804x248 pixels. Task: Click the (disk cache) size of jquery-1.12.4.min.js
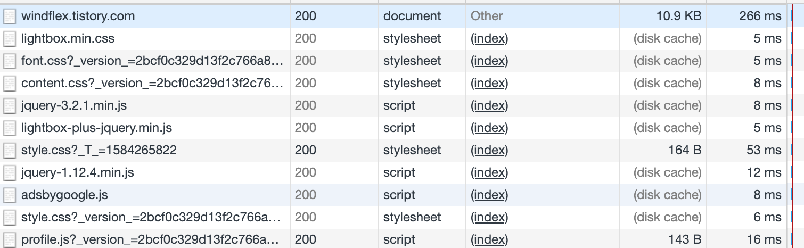click(668, 173)
